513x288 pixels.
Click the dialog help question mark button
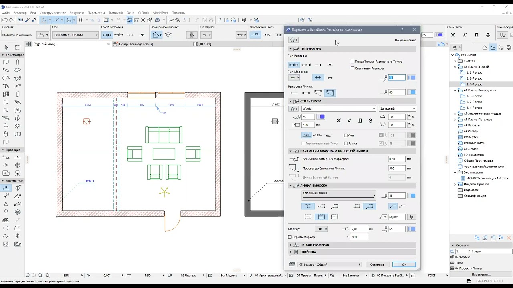402,30
